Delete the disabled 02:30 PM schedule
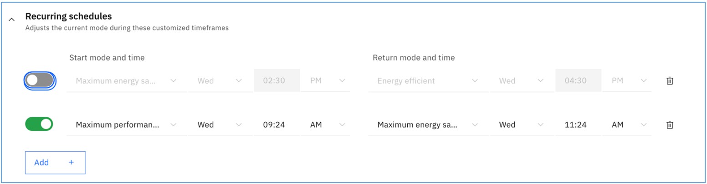The height and width of the screenshot is (184, 707). point(670,81)
